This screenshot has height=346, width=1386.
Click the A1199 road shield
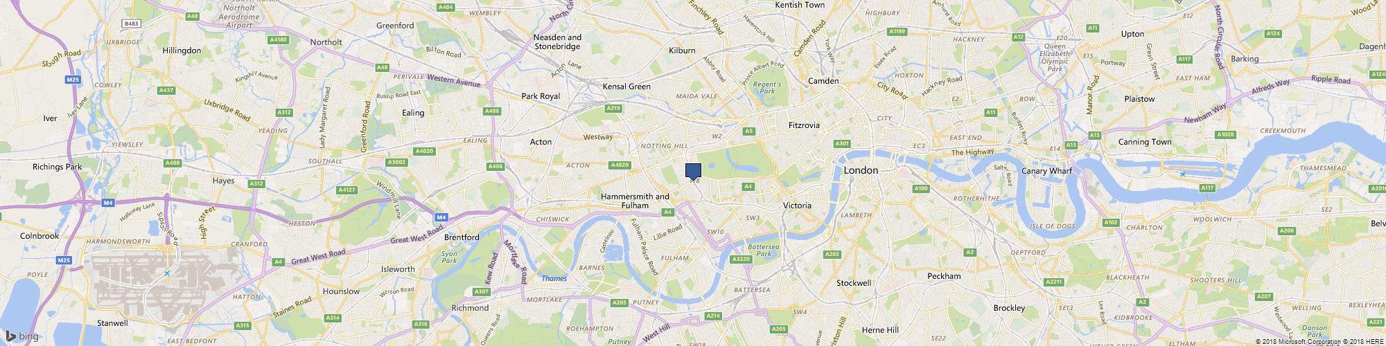(x=897, y=31)
